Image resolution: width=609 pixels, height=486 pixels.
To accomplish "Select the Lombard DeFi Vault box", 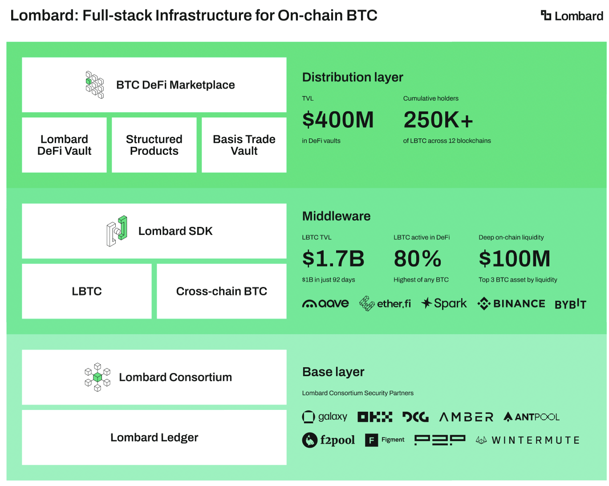I will [x=64, y=145].
